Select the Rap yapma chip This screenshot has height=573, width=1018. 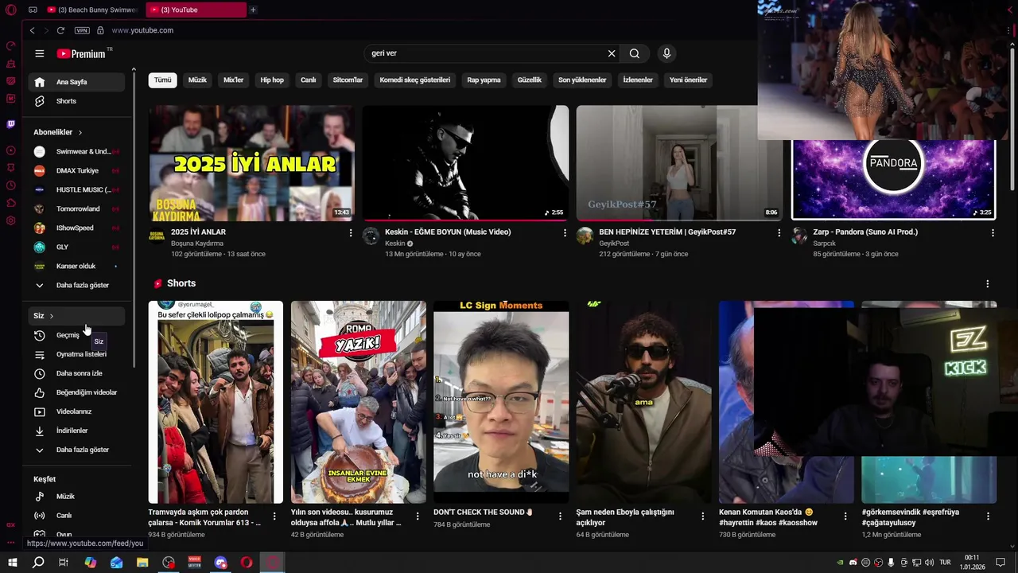point(484,80)
